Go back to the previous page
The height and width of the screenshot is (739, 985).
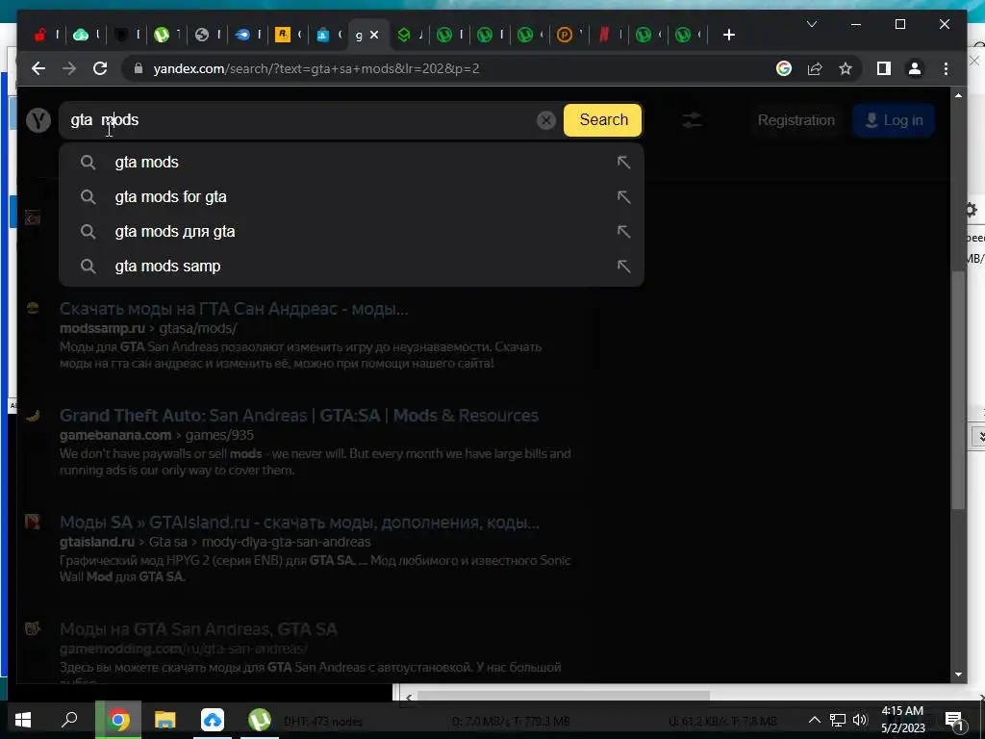tap(38, 68)
